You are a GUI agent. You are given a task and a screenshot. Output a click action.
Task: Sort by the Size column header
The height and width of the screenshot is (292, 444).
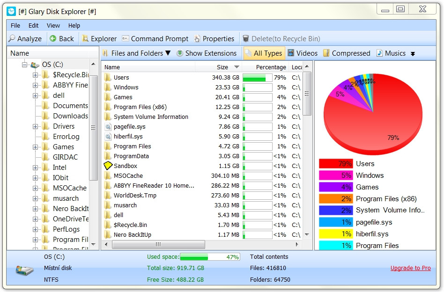point(218,67)
